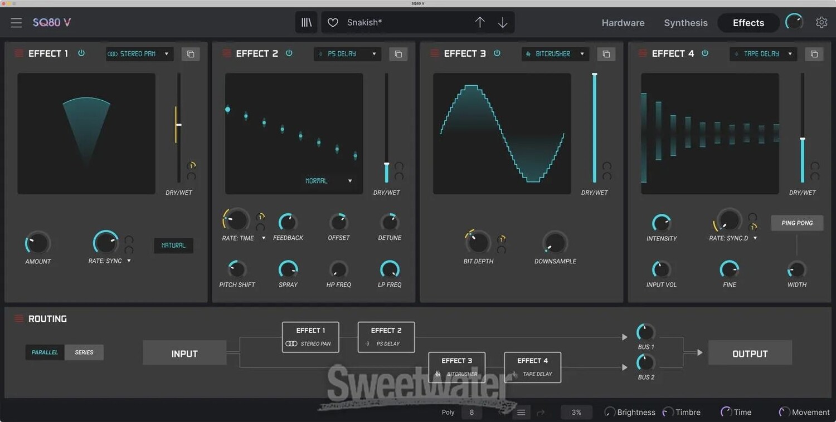Click the Natural mode button

tap(173, 246)
